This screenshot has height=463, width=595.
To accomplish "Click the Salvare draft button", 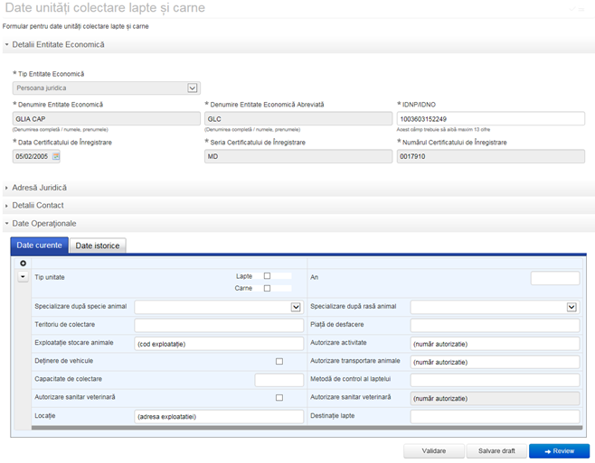I will (496, 450).
